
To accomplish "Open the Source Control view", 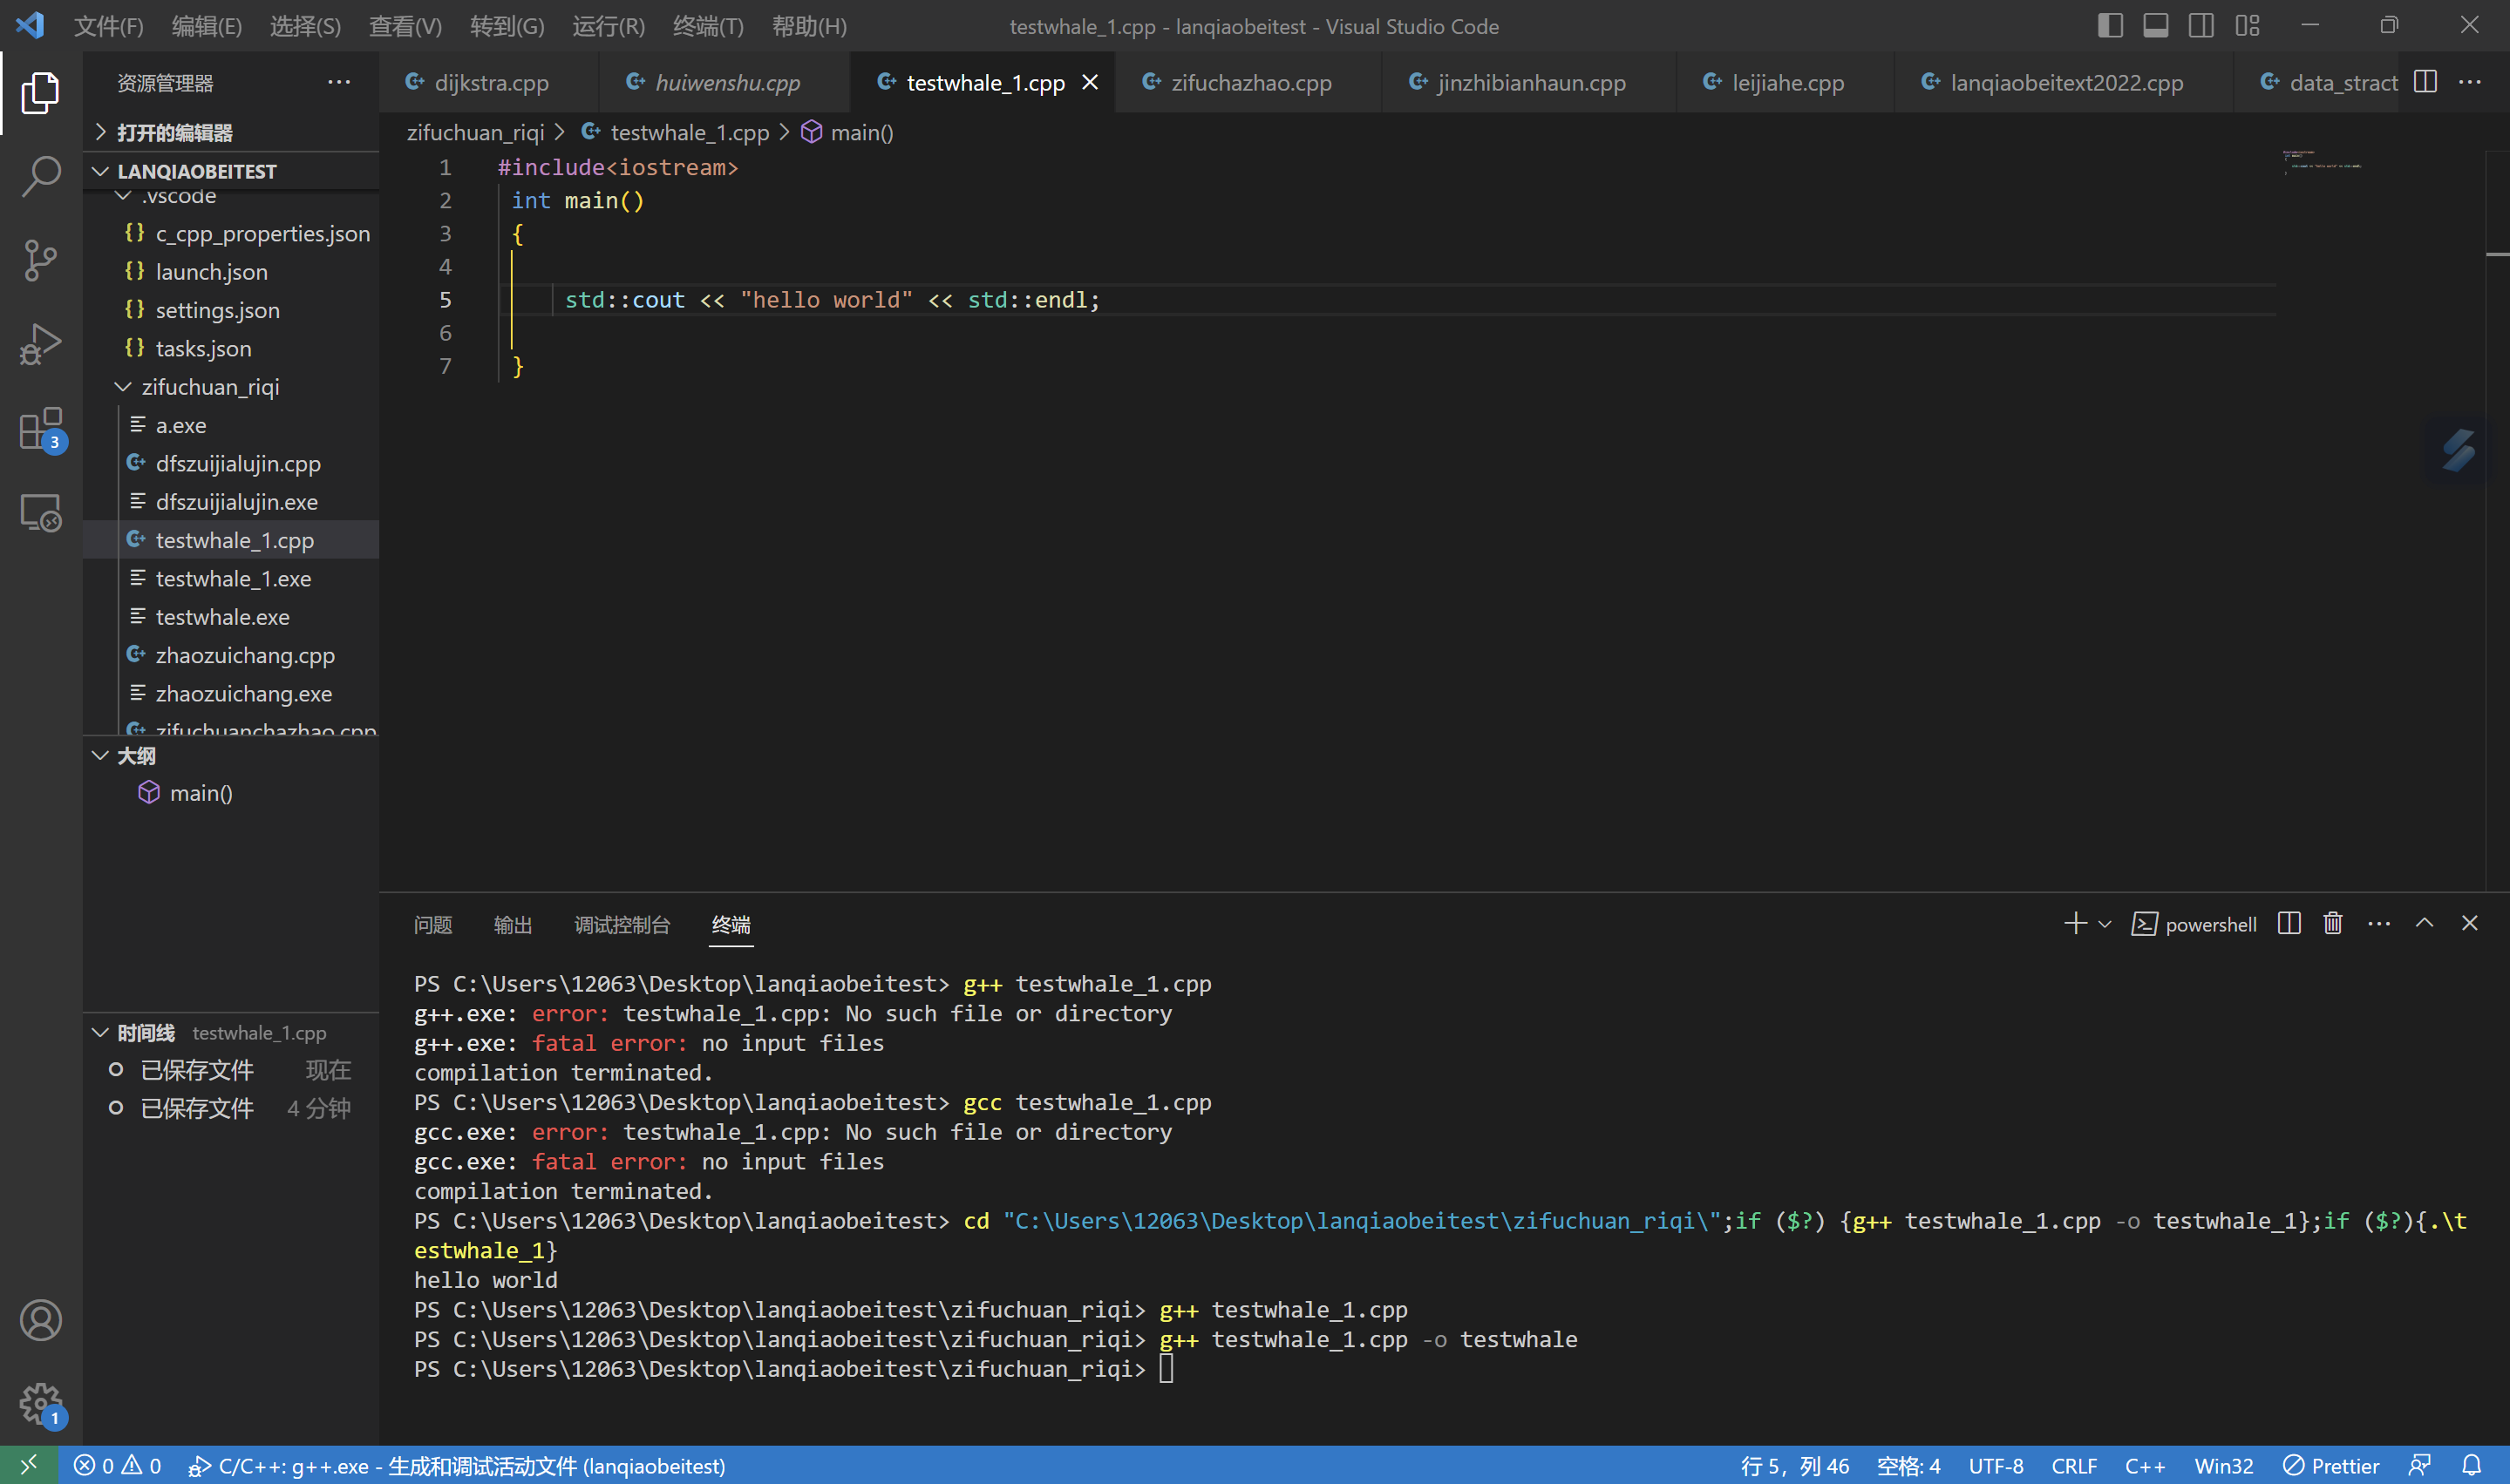I will (40, 260).
